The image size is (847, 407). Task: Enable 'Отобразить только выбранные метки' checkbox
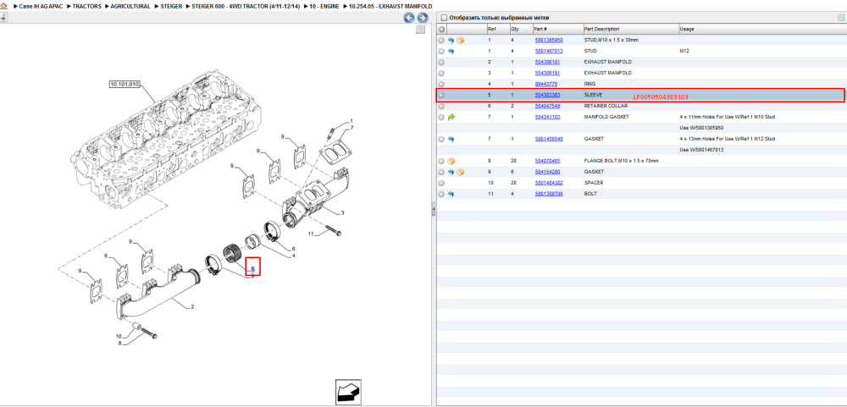coord(444,18)
